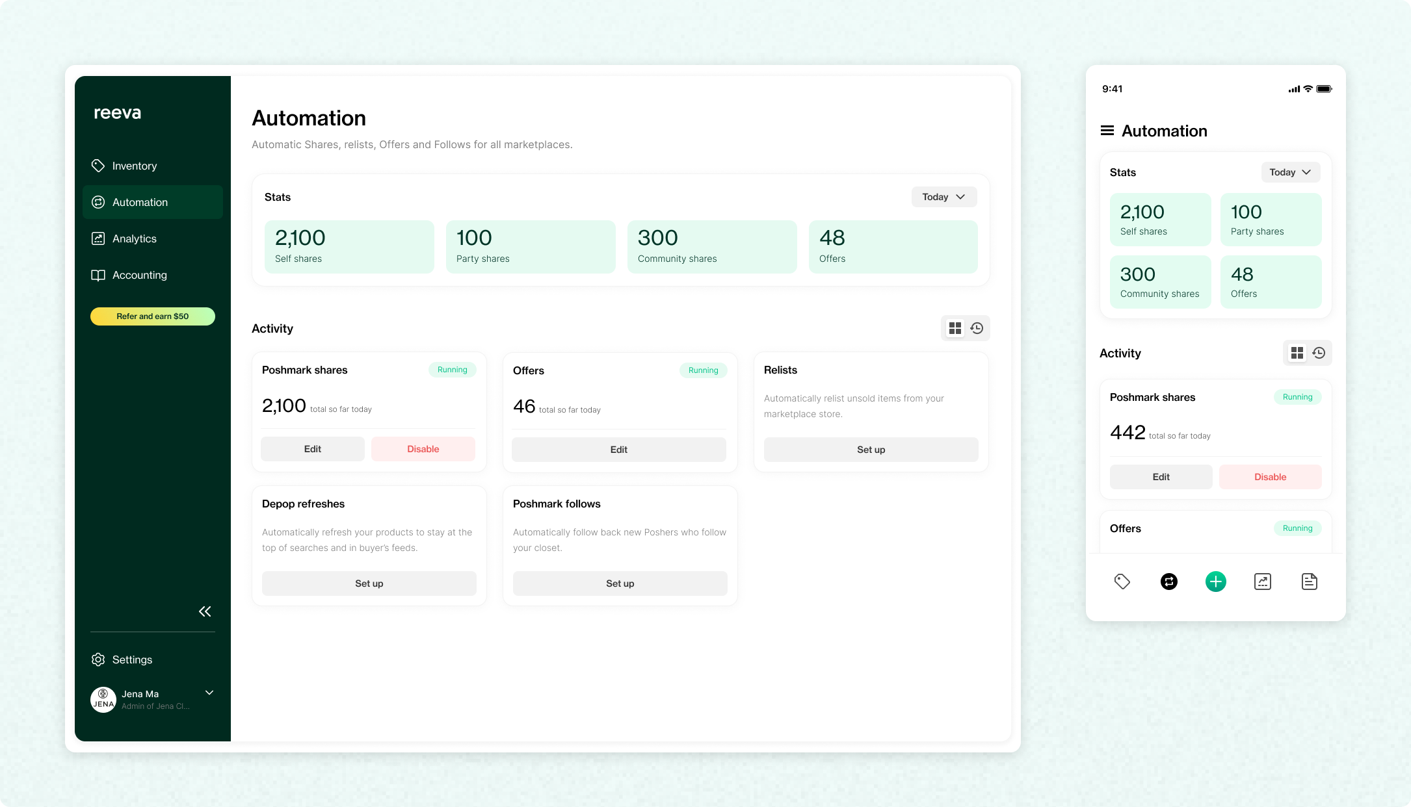Tap the mobile Party shares stat card

tap(1271, 220)
